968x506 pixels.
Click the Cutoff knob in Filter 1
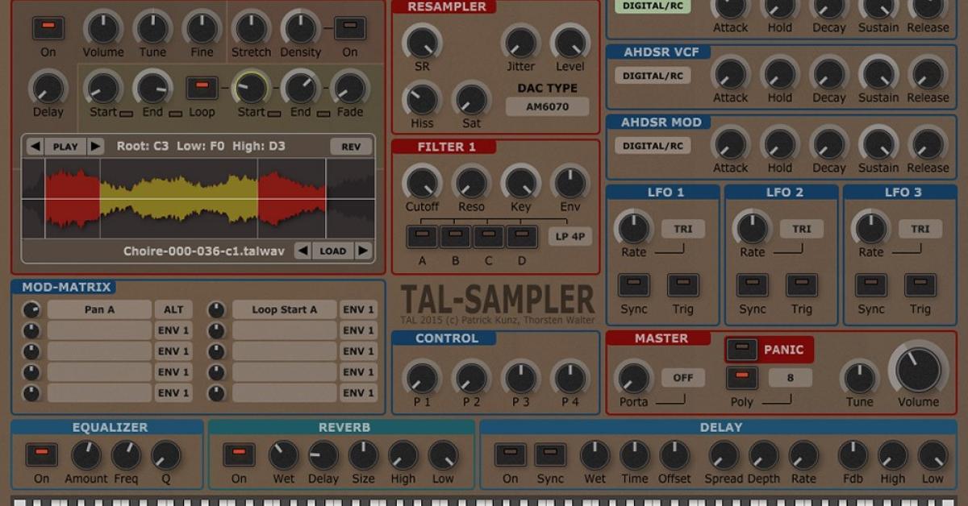click(422, 183)
